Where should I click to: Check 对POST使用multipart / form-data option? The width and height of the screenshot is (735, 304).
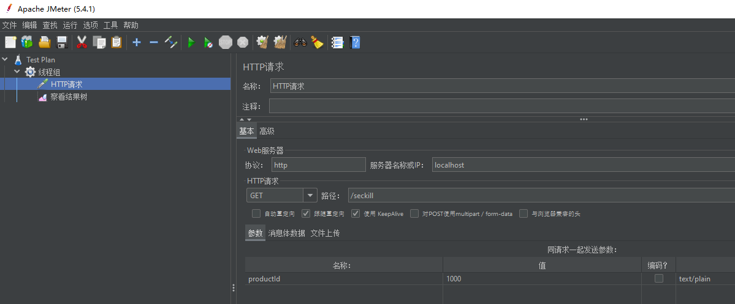point(414,213)
